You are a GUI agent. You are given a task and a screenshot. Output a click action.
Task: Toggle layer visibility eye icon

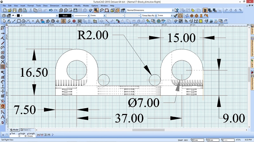[13, 15]
